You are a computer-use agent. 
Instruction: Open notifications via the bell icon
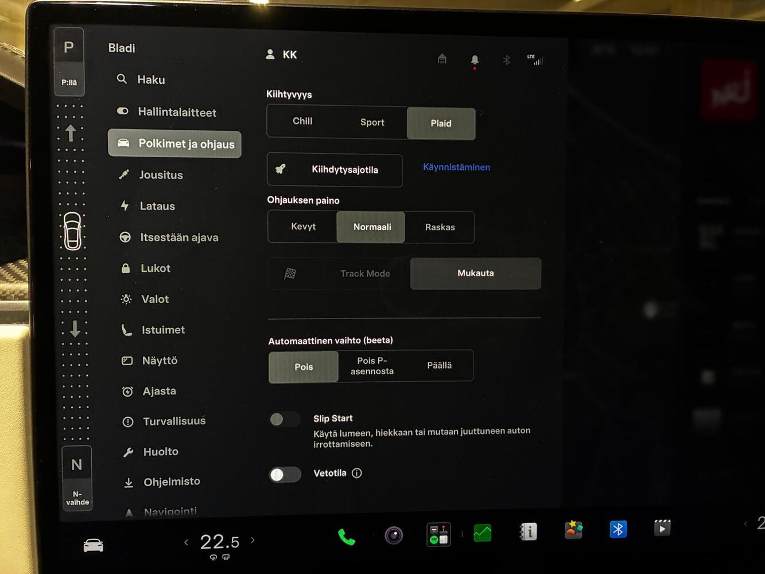click(475, 60)
